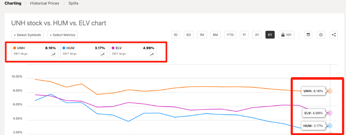Click the 1D range button
This screenshot has width=346, height=135.
point(176,35)
